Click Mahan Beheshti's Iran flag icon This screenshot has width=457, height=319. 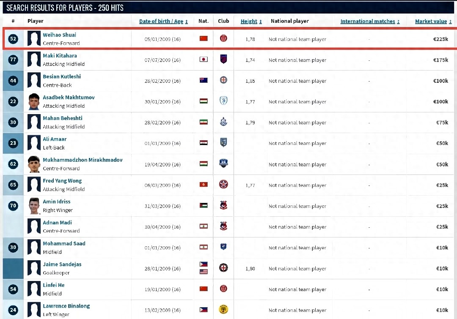204,122
